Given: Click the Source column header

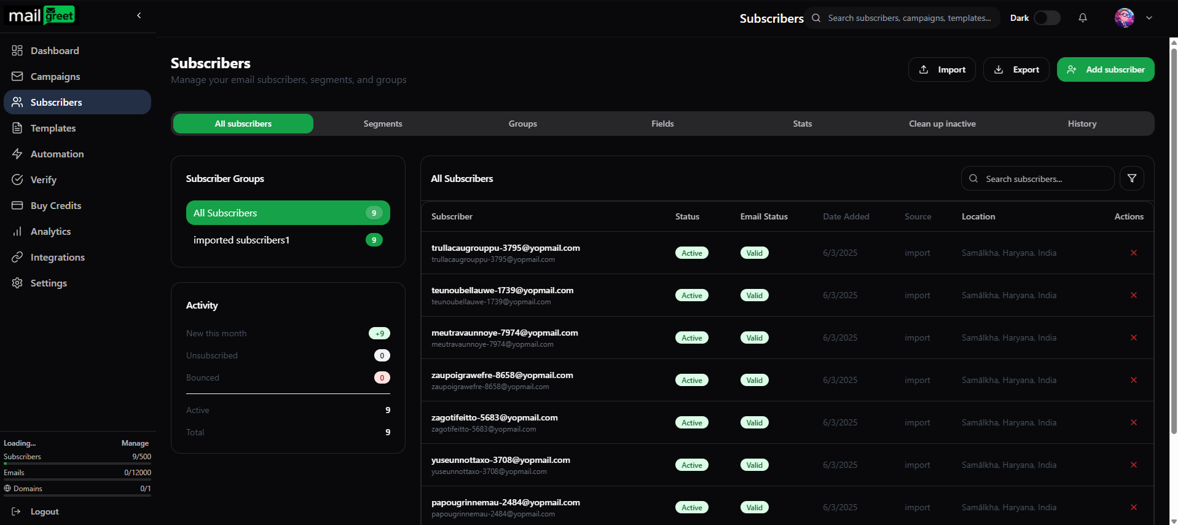Looking at the screenshot, I should pyautogui.click(x=918, y=216).
